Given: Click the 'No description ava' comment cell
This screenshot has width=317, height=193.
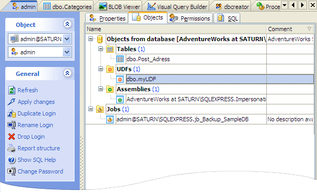Looking at the screenshot, I should pyautogui.click(x=290, y=120).
